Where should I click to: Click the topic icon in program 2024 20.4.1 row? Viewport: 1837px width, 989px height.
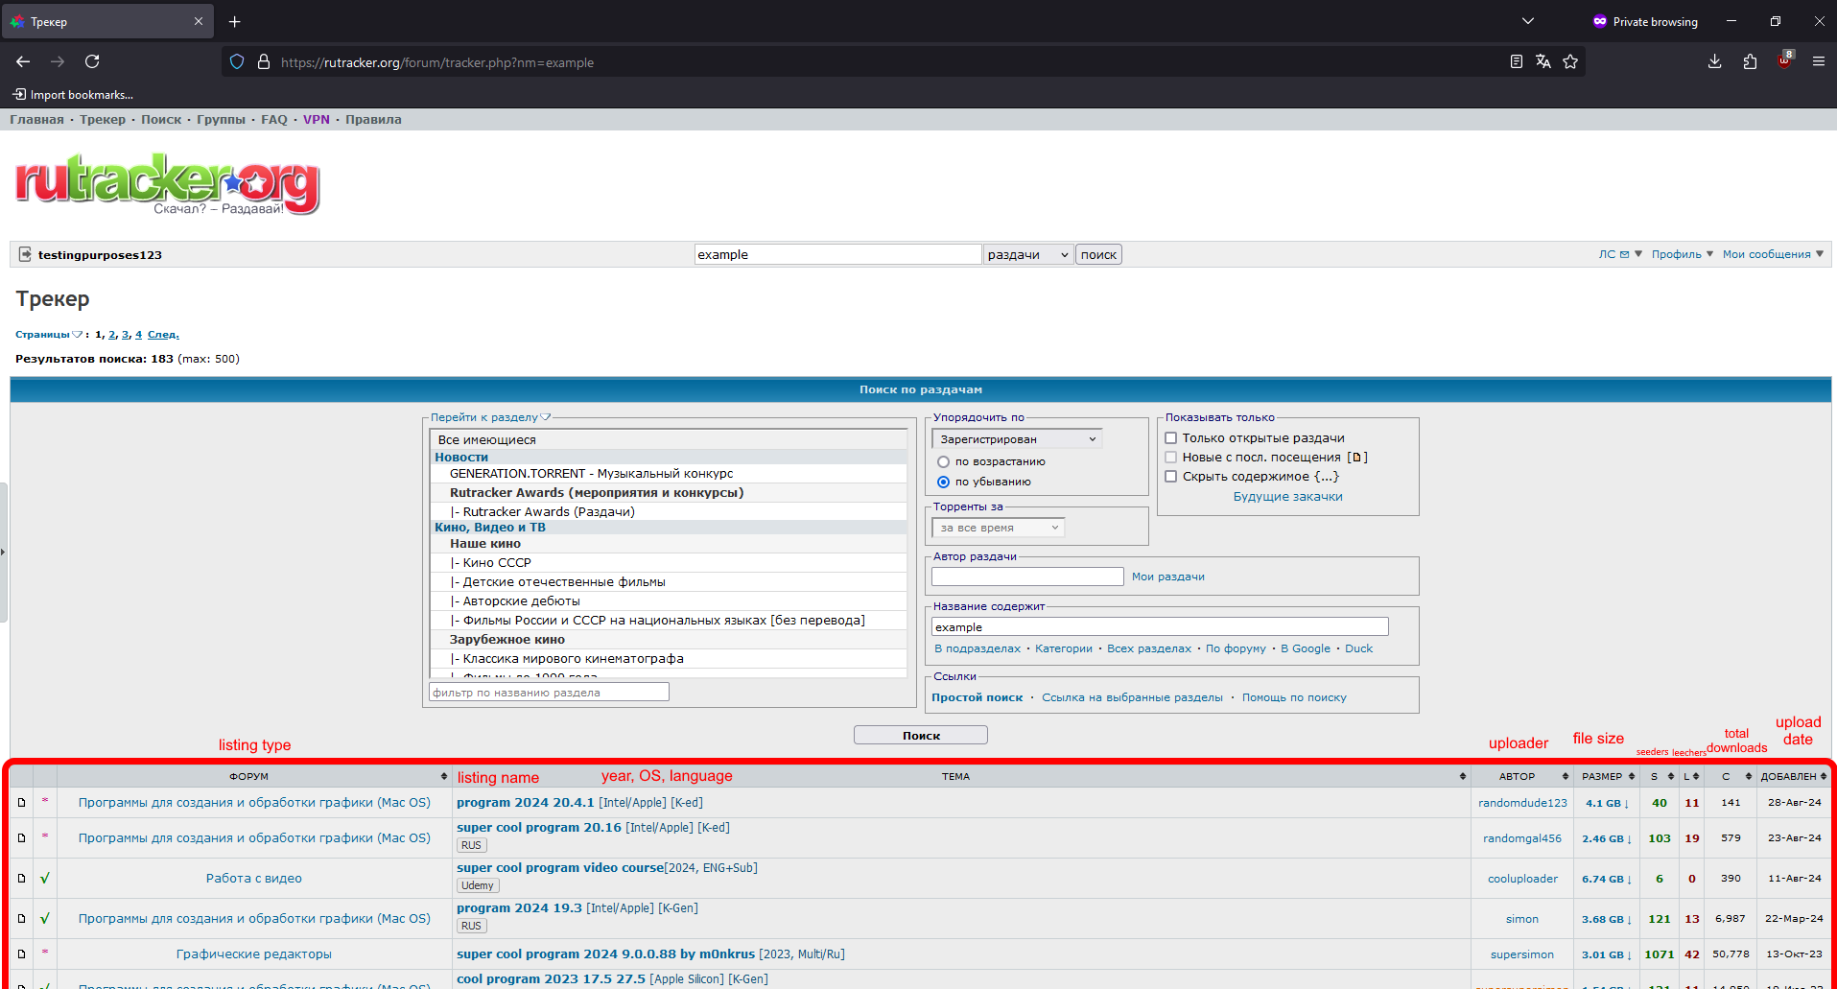click(x=21, y=803)
